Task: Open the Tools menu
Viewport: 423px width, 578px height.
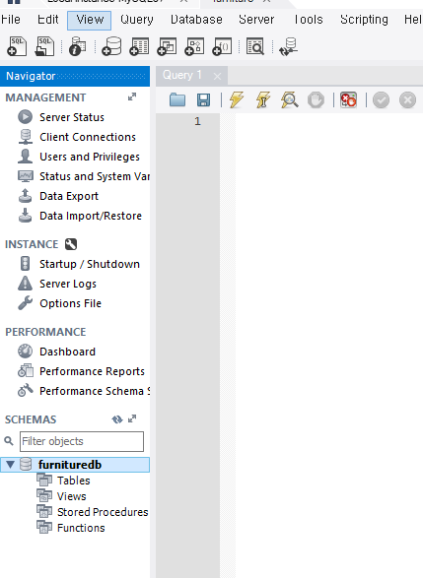Action: (x=309, y=20)
